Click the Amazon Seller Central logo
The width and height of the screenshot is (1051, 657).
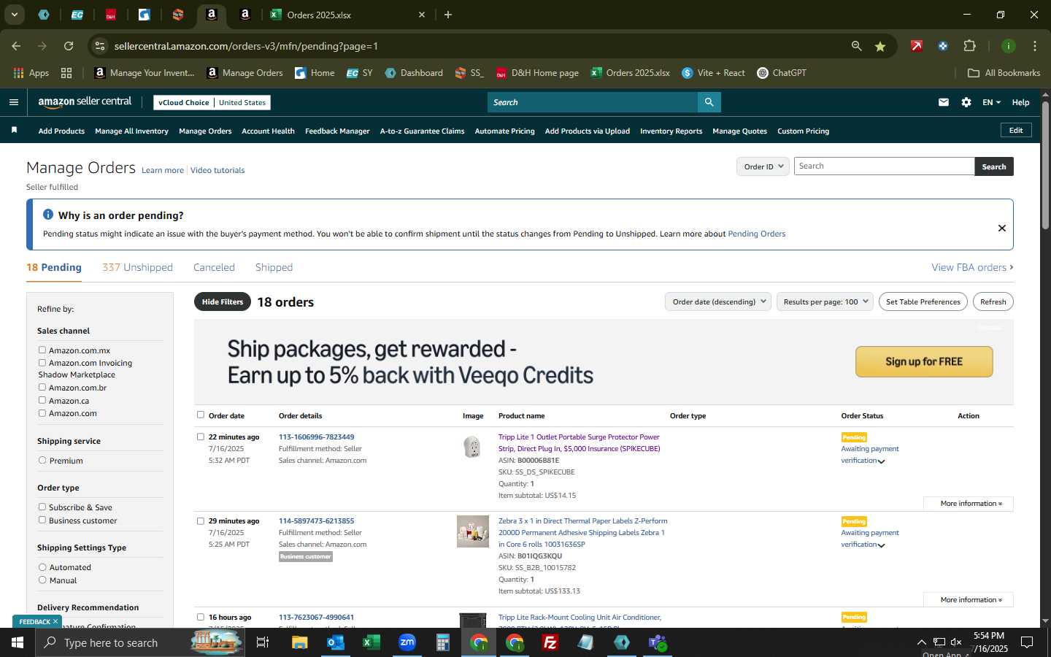(85, 102)
